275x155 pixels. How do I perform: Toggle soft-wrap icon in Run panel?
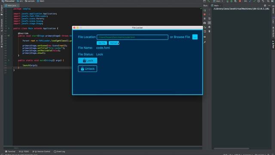[x=209, y=19]
